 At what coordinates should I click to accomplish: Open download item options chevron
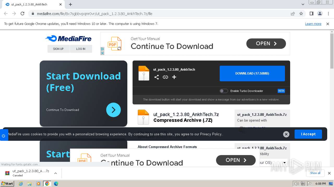point(56,173)
